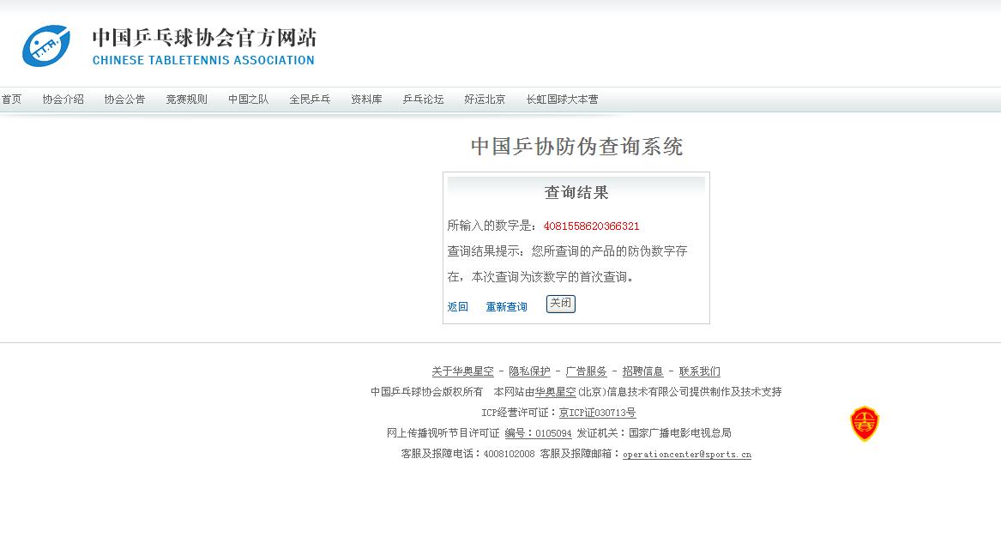Click the 京ICP证030713号 license link
Image resolution: width=1001 pixels, height=537 pixels.
tap(597, 413)
